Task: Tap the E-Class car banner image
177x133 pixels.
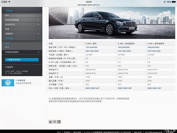Action: pyautogui.click(x=112, y=23)
